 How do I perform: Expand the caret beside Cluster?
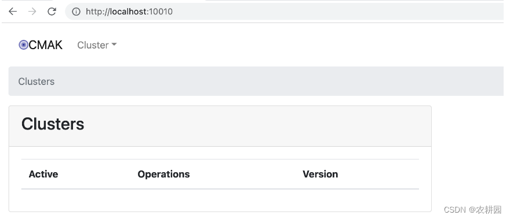pos(114,44)
